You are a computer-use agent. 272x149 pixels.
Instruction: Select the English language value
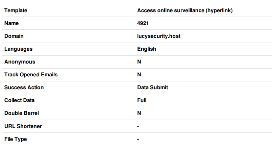coord(147,49)
